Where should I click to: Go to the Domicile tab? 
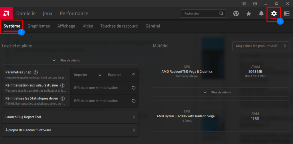[26, 14]
